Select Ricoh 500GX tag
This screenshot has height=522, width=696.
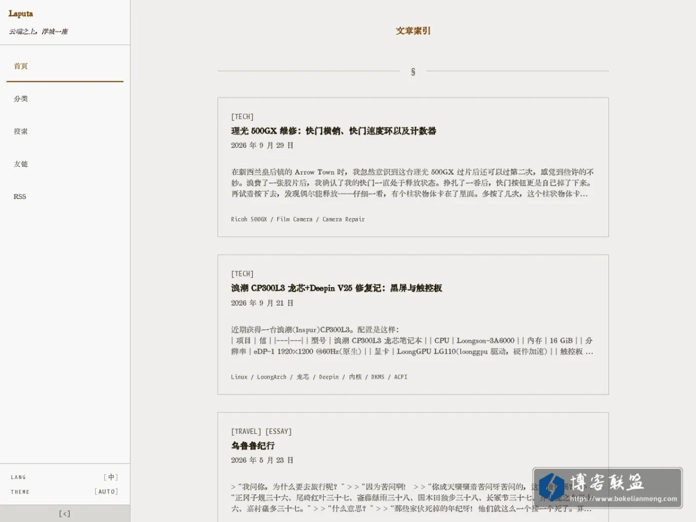point(249,219)
